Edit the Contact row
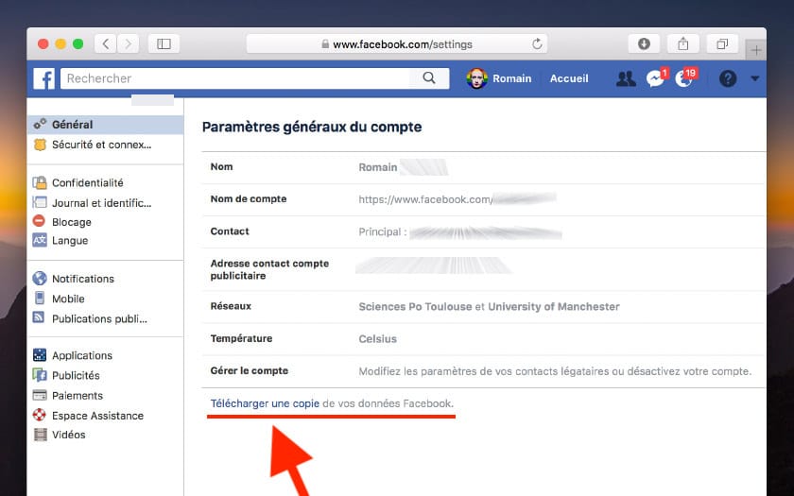This screenshot has width=794, height=496. (484, 231)
